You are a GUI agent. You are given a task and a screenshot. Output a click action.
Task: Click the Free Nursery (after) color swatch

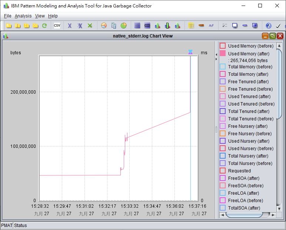[223, 126]
